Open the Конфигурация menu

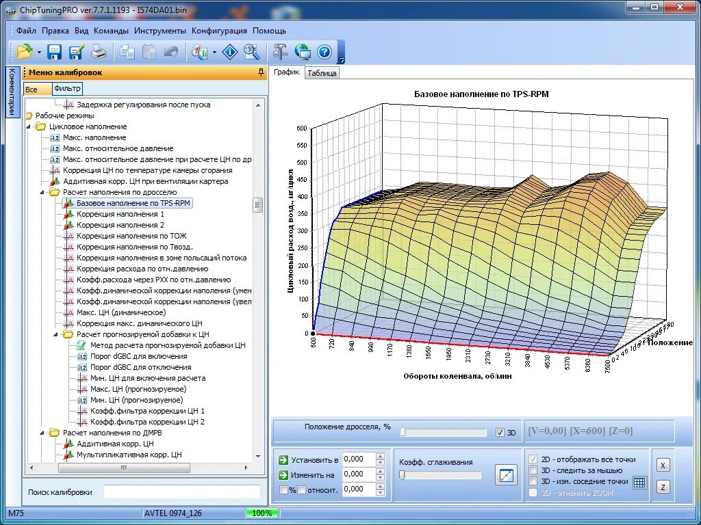[219, 31]
